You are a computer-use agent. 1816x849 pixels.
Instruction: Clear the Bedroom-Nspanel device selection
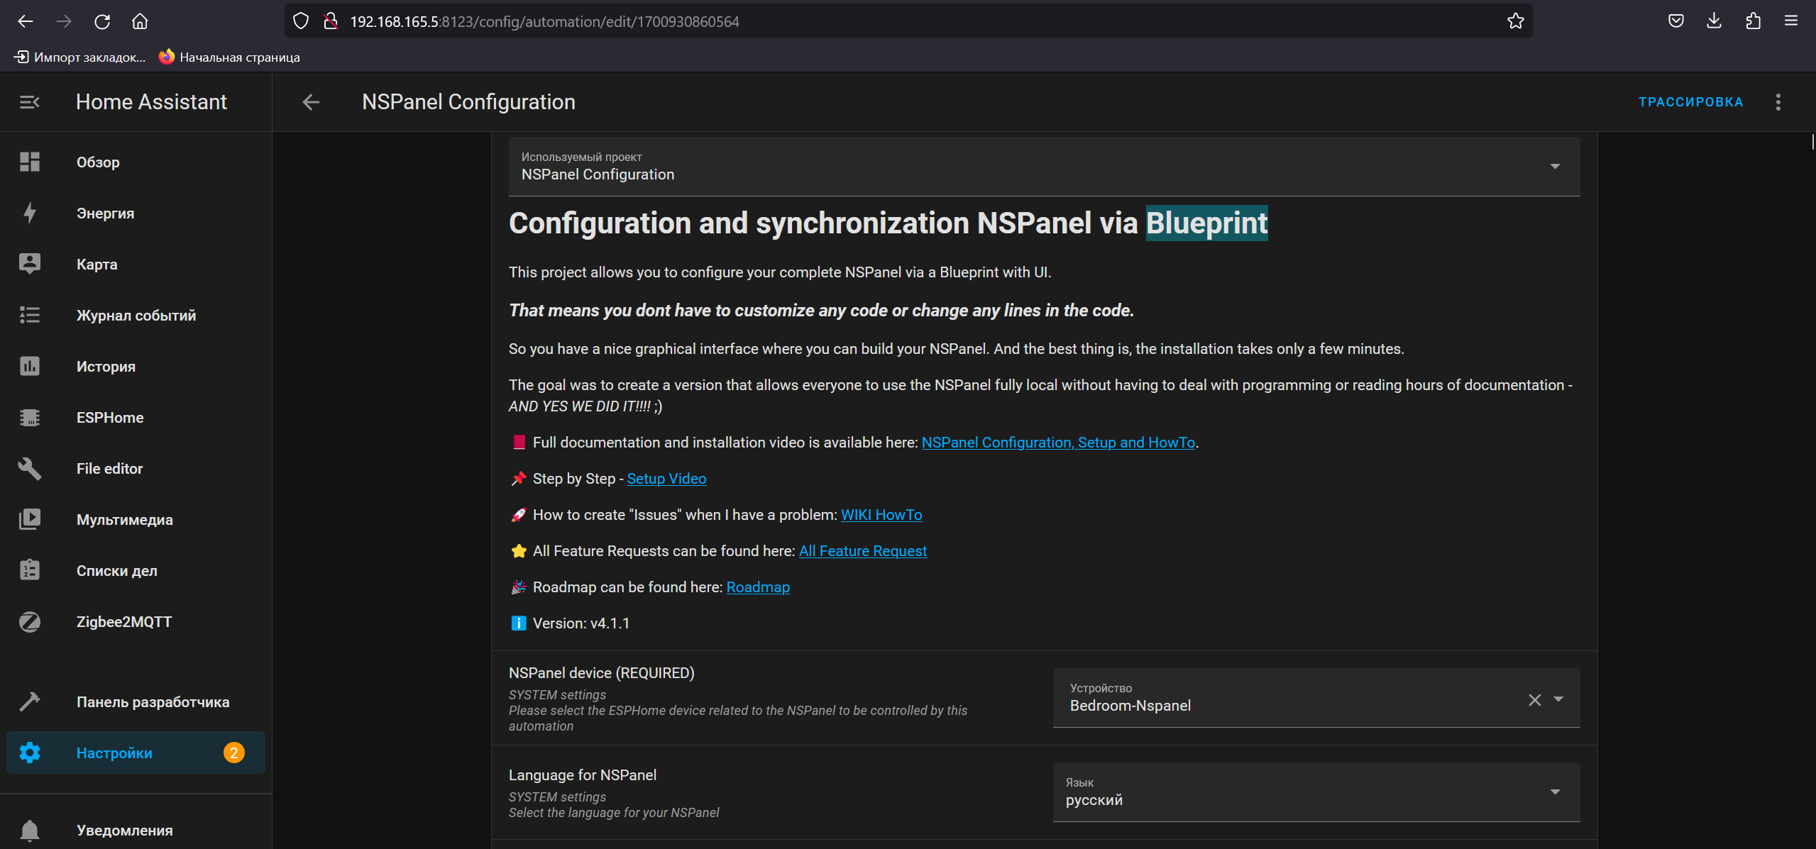coord(1534,700)
